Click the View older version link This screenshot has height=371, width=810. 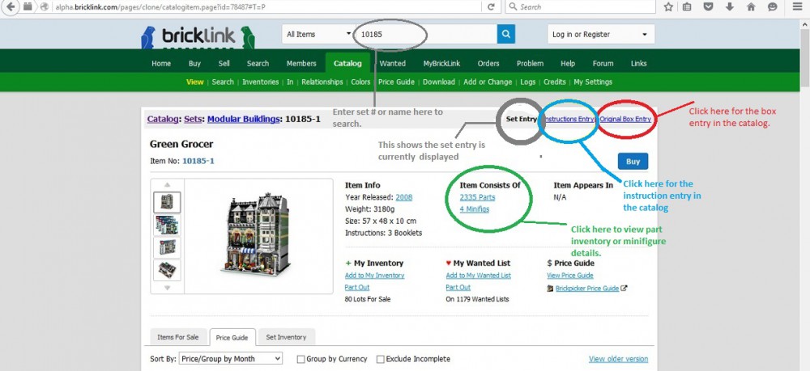[618, 359]
